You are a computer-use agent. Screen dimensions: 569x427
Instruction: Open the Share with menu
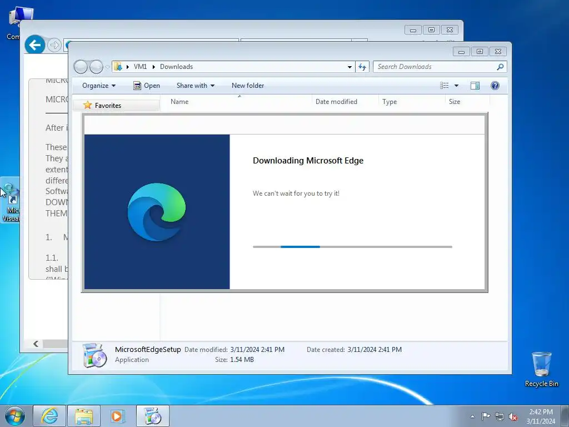196,86
